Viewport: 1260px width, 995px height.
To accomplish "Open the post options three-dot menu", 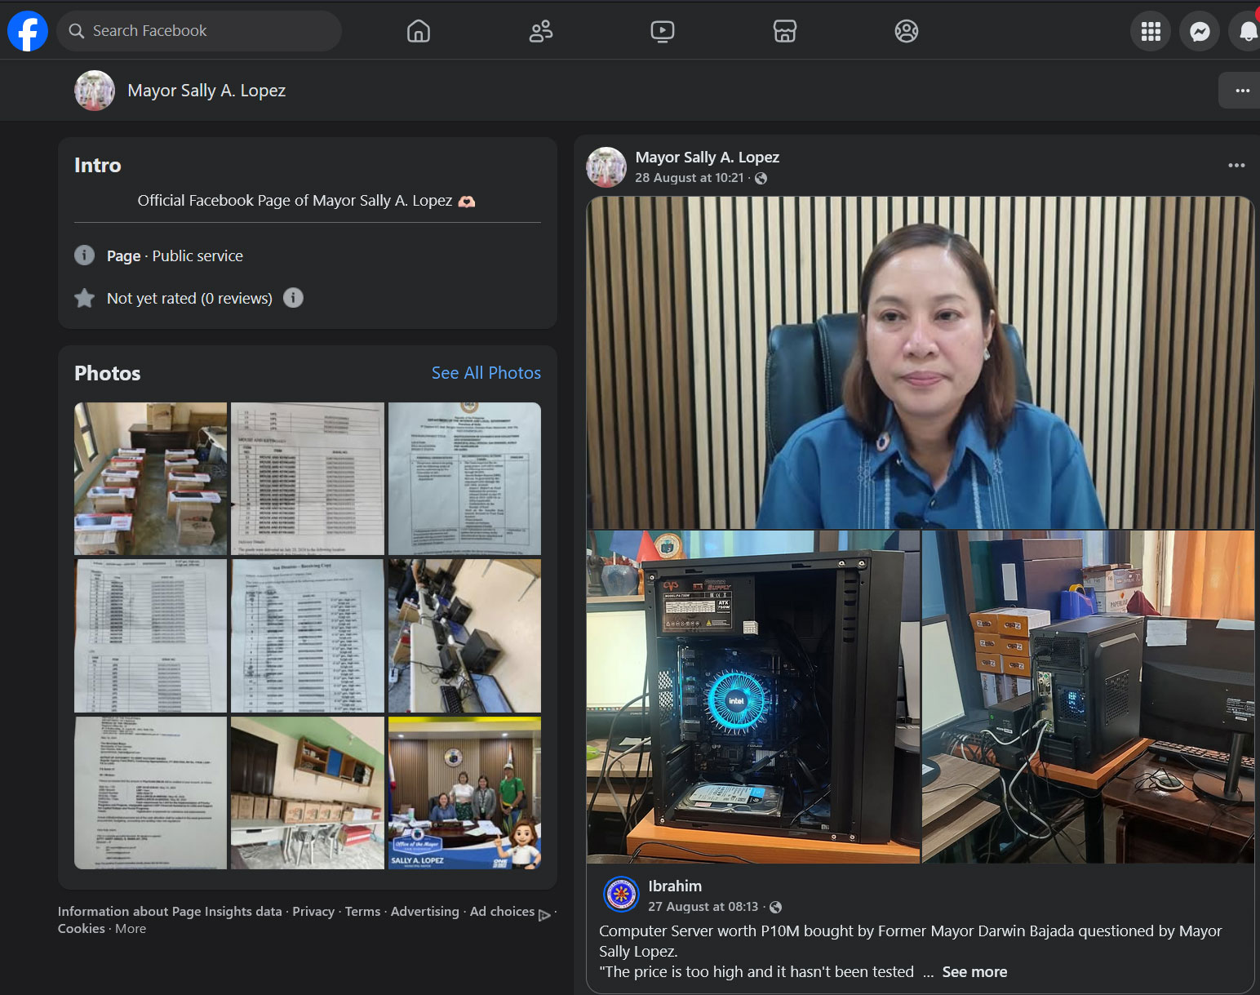I will coord(1236,166).
